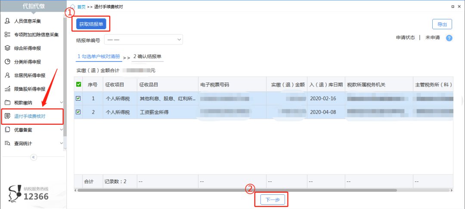Click the 非居民所得申报 person icon
Screen dimensions: 465x209
click(8, 76)
